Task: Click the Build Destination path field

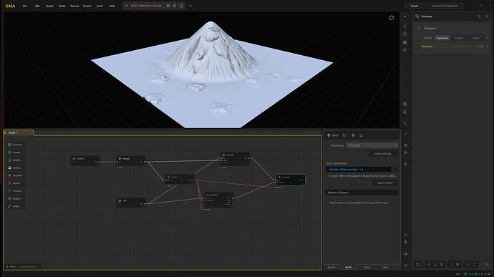Action: point(359,170)
